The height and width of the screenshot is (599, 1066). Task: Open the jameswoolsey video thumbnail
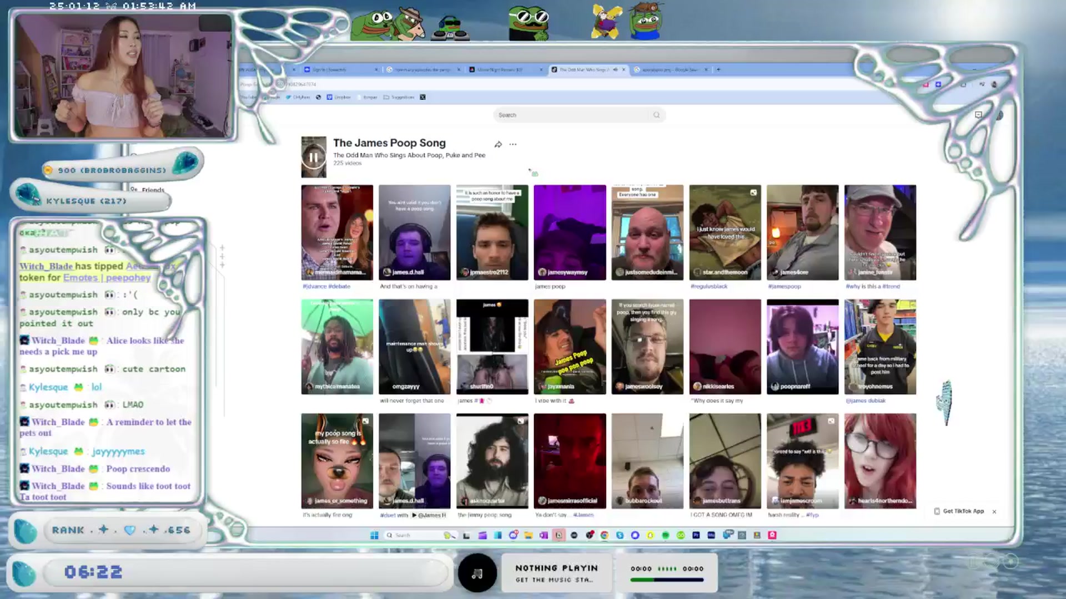647,347
